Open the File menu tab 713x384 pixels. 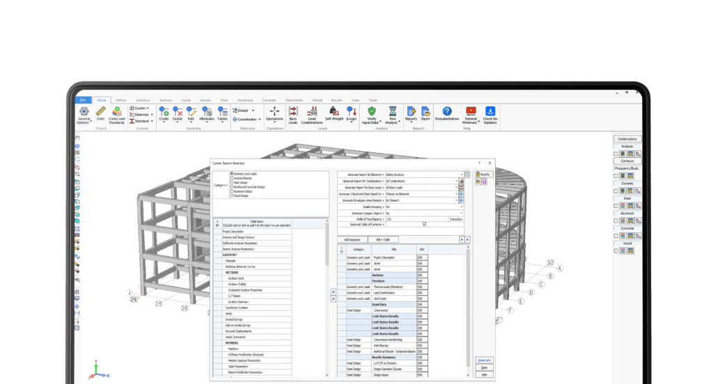[84, 100]
